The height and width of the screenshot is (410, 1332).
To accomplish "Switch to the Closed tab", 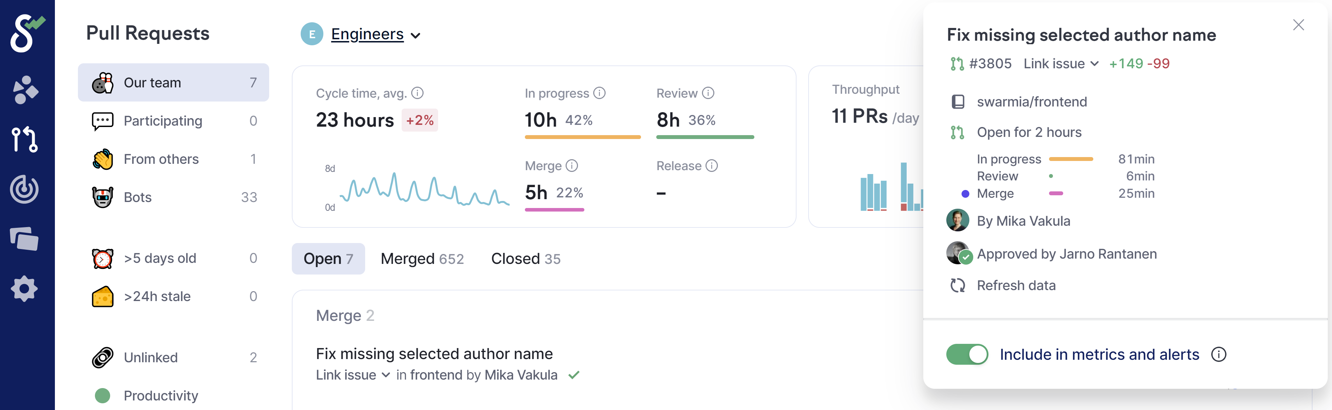I will coord(525,259).
